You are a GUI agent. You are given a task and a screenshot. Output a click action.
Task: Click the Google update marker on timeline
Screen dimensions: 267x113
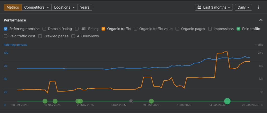[x=131, y=101]
